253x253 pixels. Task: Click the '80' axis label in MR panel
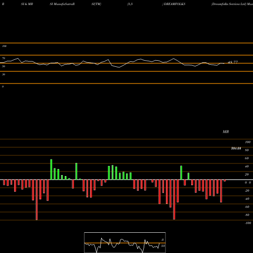pyautogui.click(x=246, y=150)
